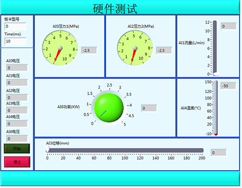Viewport: 242px width, 188px height.
Task: Click the AI1流量 vertical slider thumb
Action: [216, 74]
